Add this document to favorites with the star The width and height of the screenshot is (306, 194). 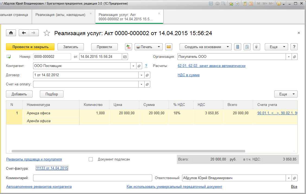coord(47,33)
